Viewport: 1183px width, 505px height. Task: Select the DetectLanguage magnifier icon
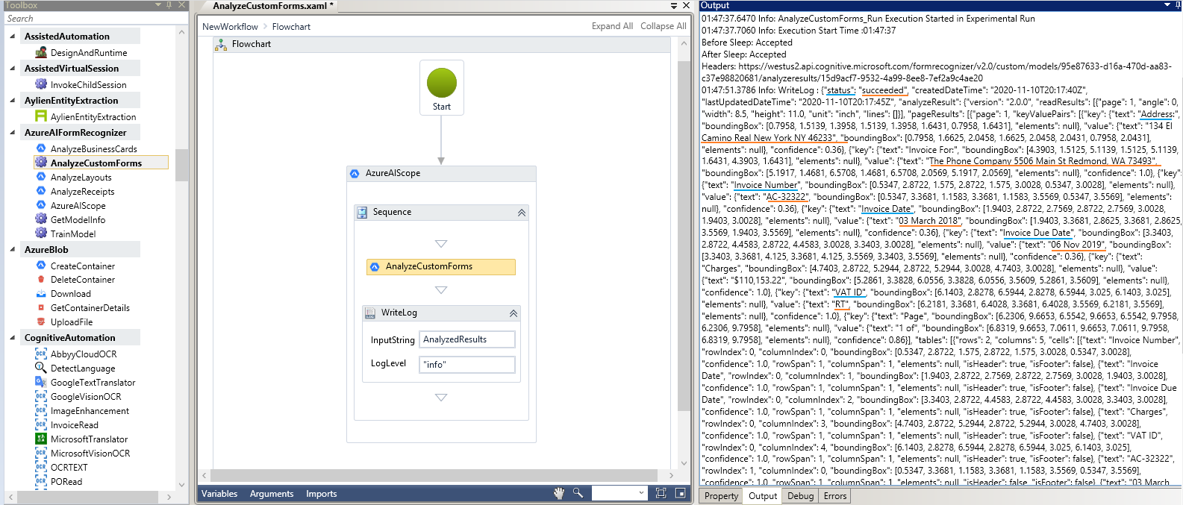41,368
